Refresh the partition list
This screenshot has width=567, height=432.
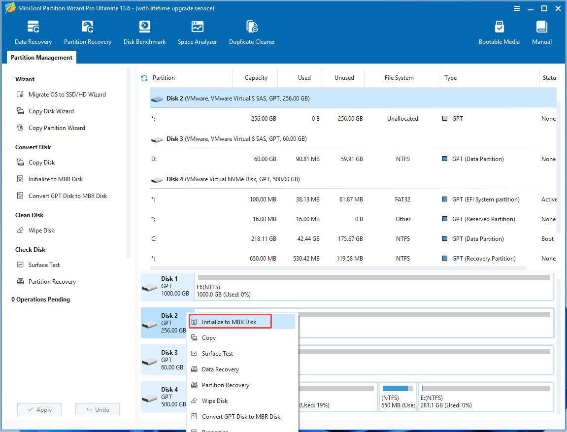[x=144, y=78]
